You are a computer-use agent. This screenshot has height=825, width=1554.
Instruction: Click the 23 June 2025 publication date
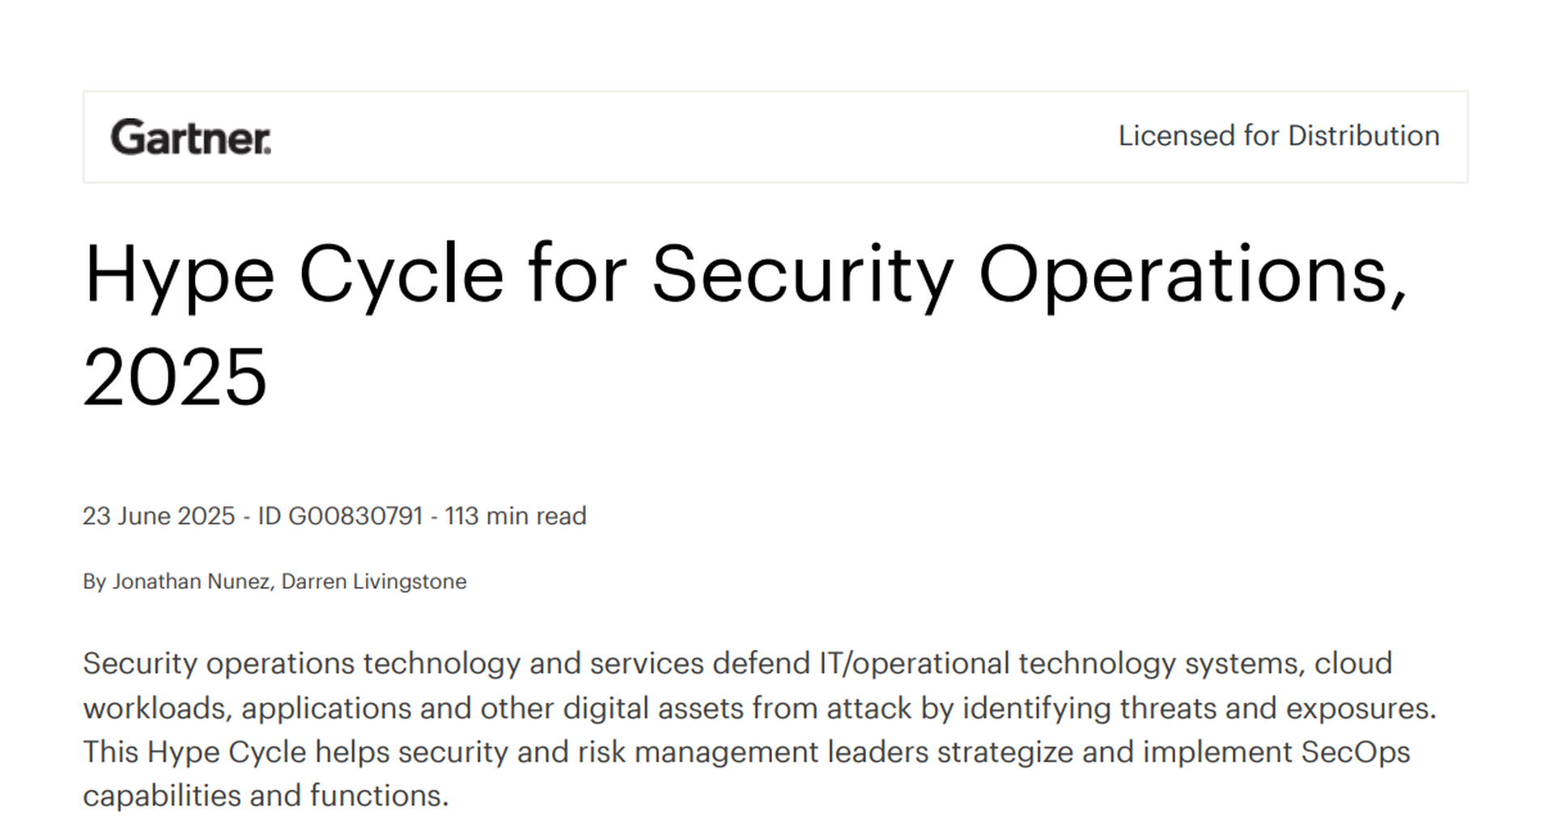tap(159, 516)
